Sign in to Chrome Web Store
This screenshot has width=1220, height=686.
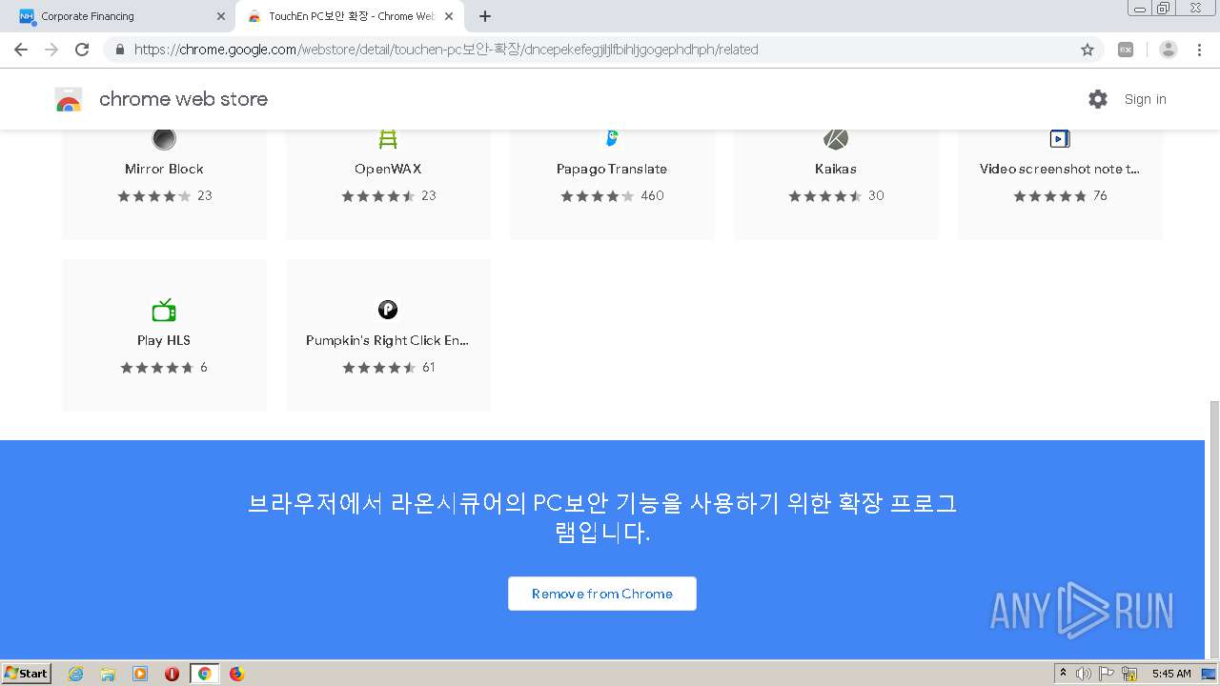point(1145,99)
